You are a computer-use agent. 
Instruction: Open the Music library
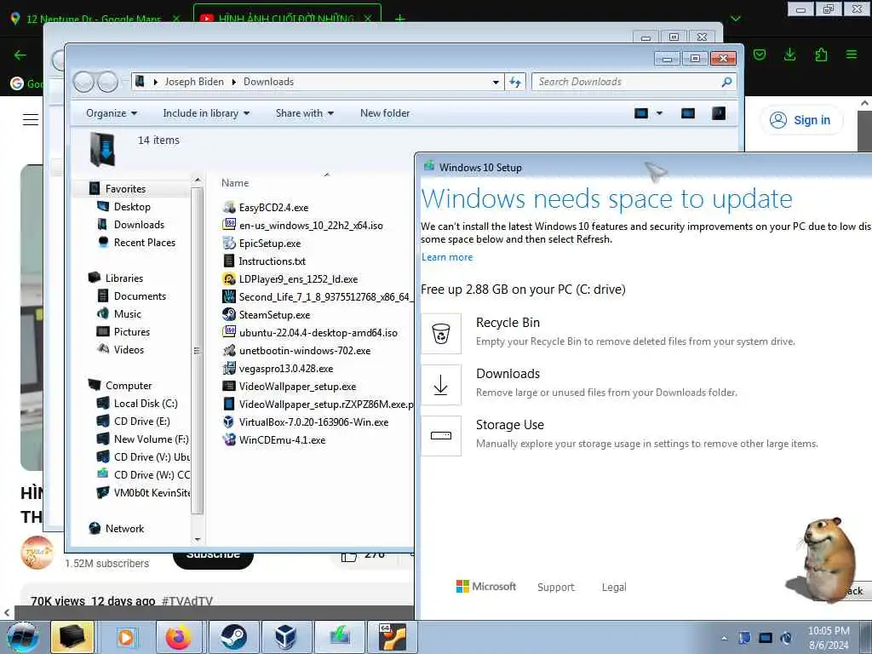(128, 313)
